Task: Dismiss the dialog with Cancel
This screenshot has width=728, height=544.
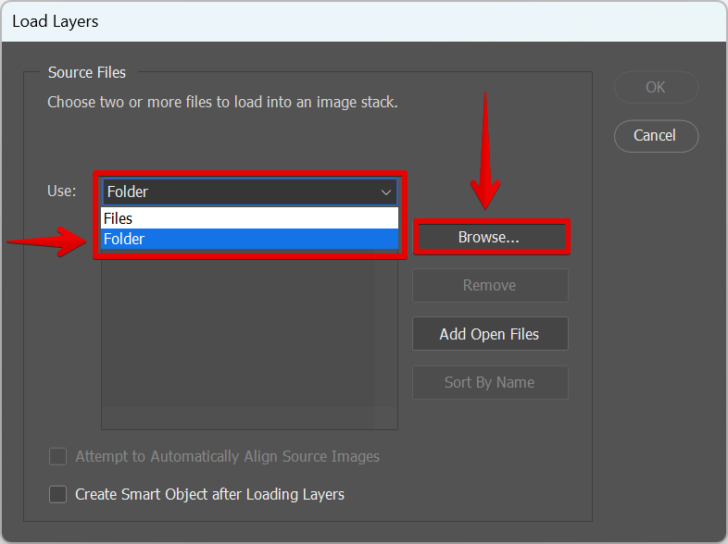Action: click(655, 135)
